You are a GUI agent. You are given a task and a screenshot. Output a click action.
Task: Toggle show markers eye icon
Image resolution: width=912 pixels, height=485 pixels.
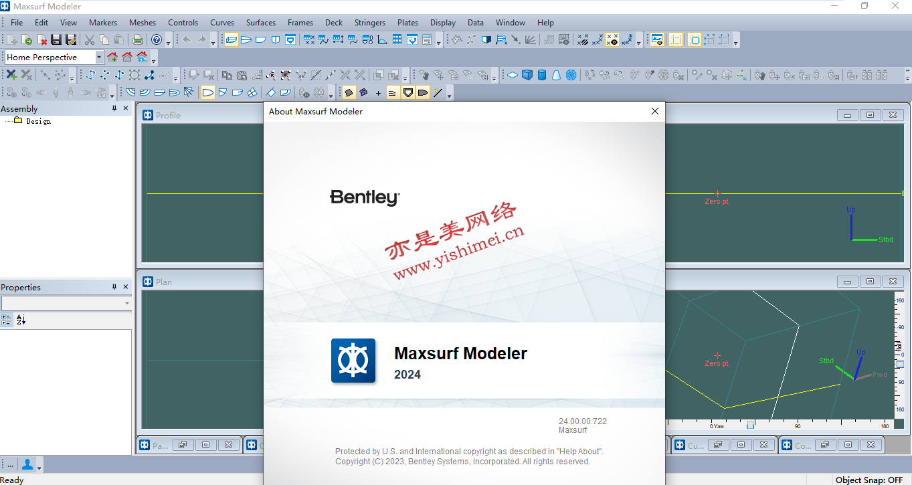pos(612,39)
